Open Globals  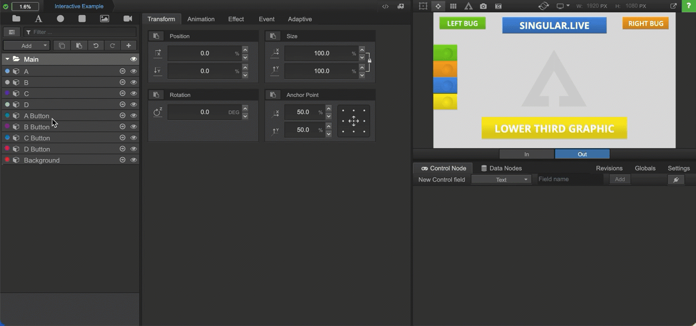(x=645, y=168)
